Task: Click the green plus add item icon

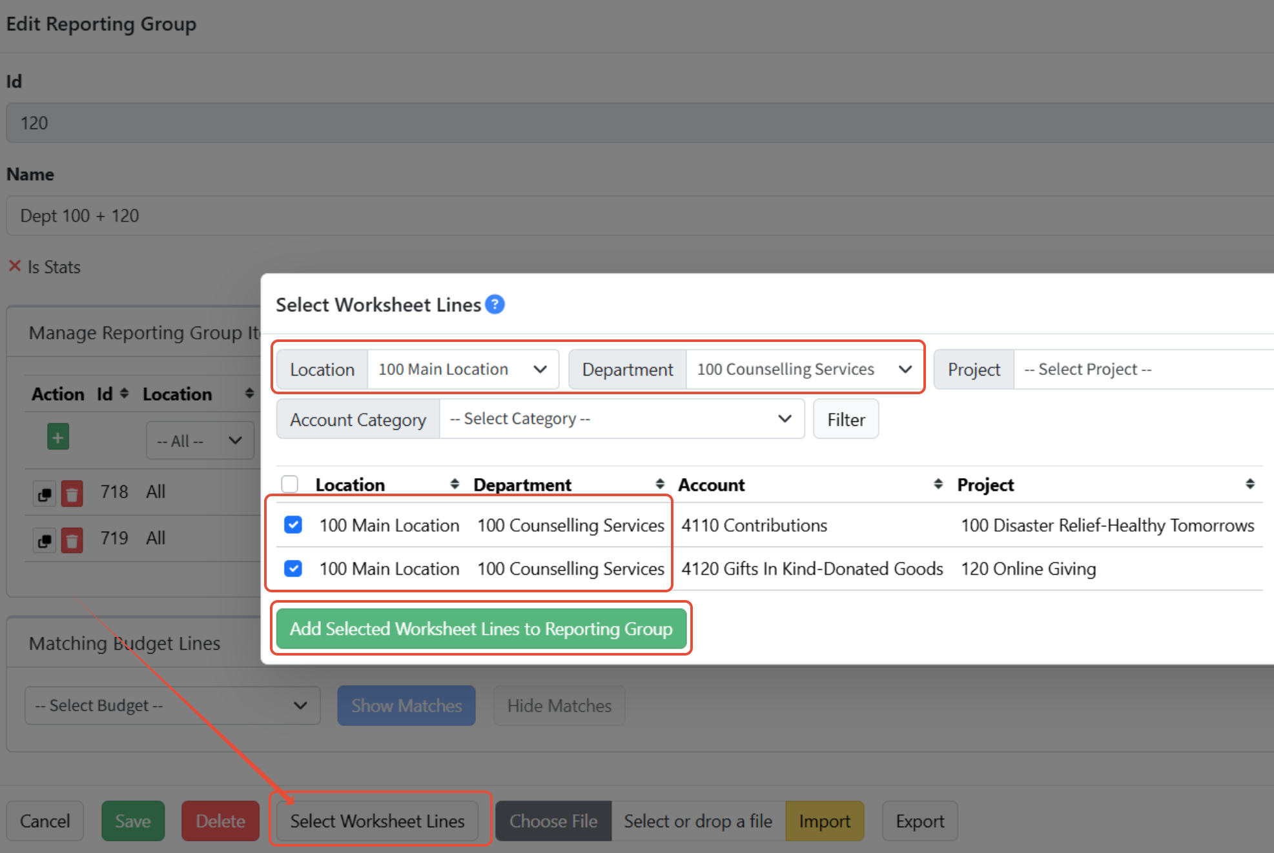Action: click(x=58, y=437)
